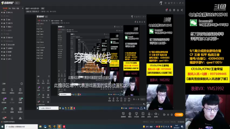Open the 歌词助手 tool
This screenshot has width=230, height=129.
20,110
